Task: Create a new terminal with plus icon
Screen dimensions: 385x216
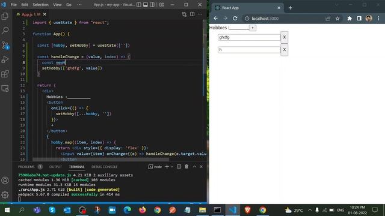Action: point(167,167)
